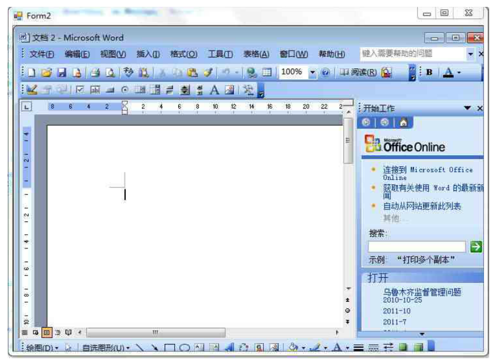Open the 视图(V) menu

pos(113,54)
